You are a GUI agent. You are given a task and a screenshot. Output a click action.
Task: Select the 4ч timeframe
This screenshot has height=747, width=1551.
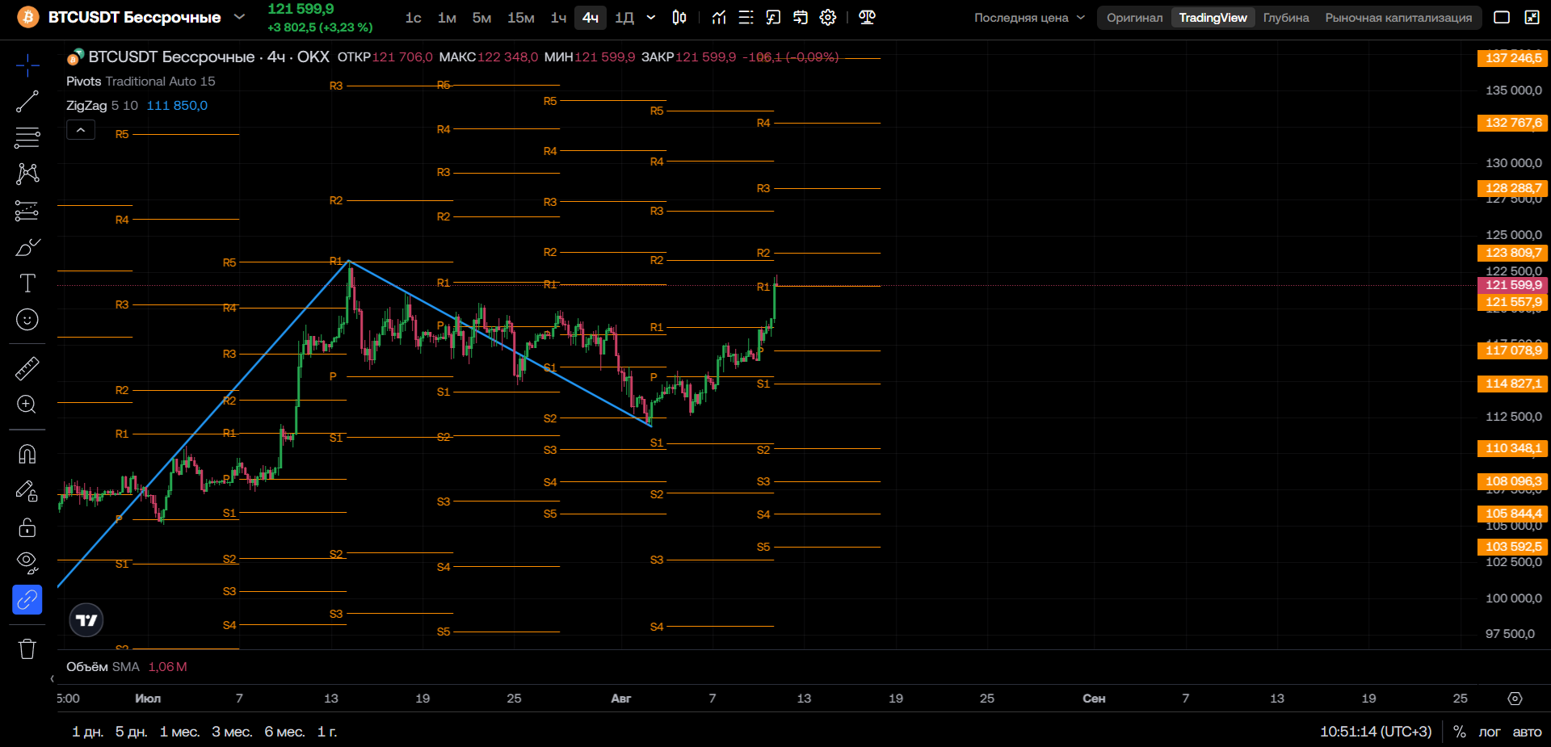tap(591, 18)
